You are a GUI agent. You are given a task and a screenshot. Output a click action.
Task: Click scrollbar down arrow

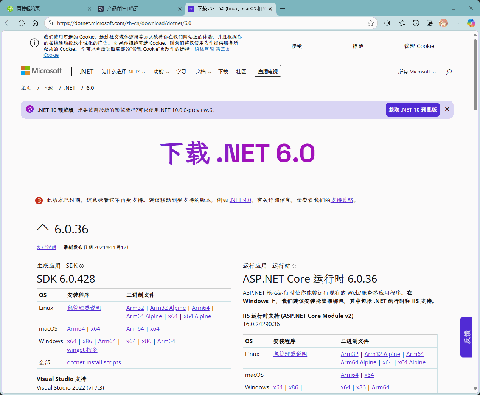(475, 389)
